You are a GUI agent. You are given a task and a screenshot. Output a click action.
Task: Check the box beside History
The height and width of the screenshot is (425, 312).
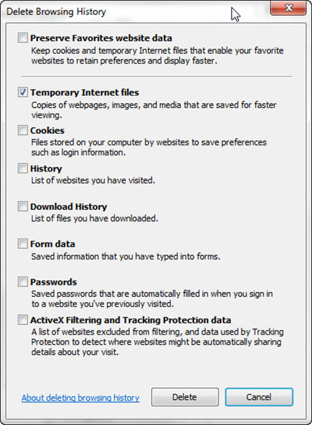point(23,168)
